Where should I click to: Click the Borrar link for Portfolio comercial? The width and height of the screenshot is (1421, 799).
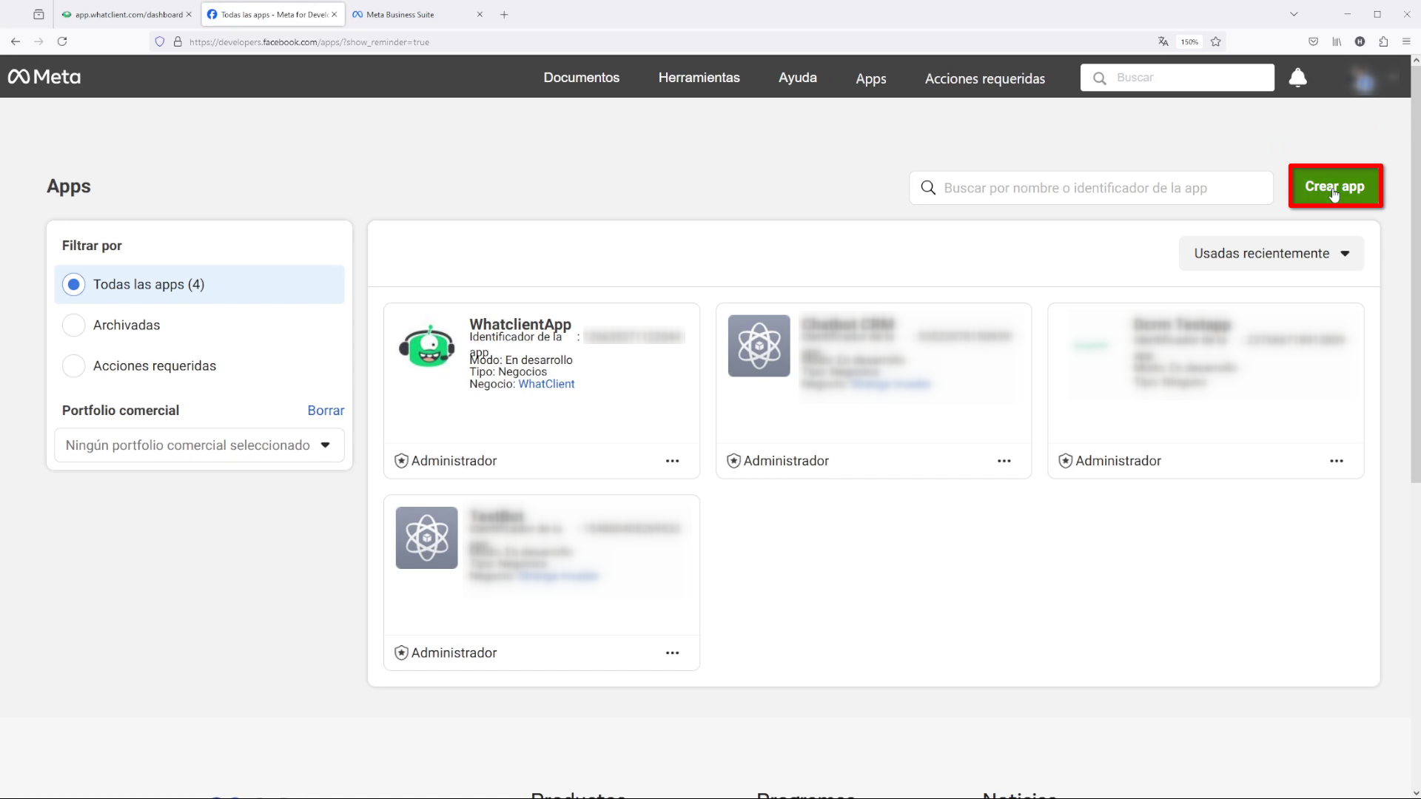[326, 411]
